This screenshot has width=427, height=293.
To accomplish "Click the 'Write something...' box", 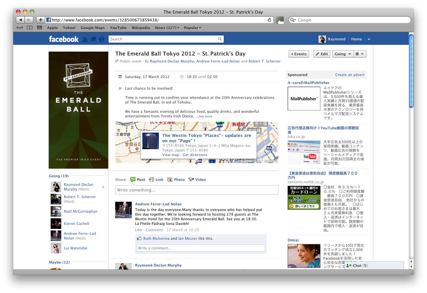I will [197, 190].
